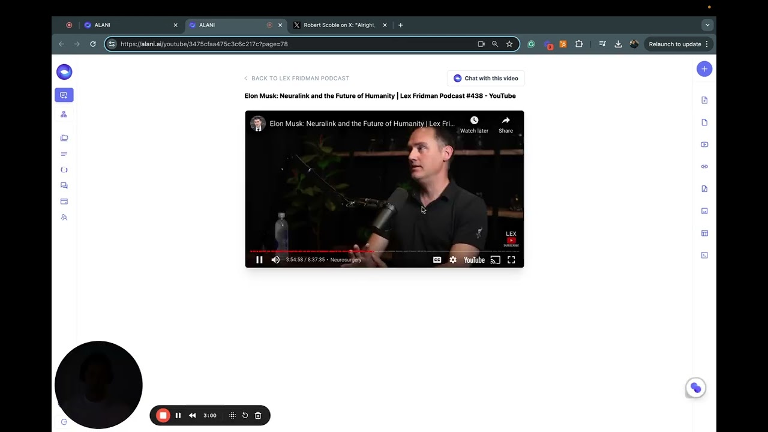Image resolution: width=768 pixels, height=432 pixels.
Task: Click Chat with this video button
Action: coord(486,78)
